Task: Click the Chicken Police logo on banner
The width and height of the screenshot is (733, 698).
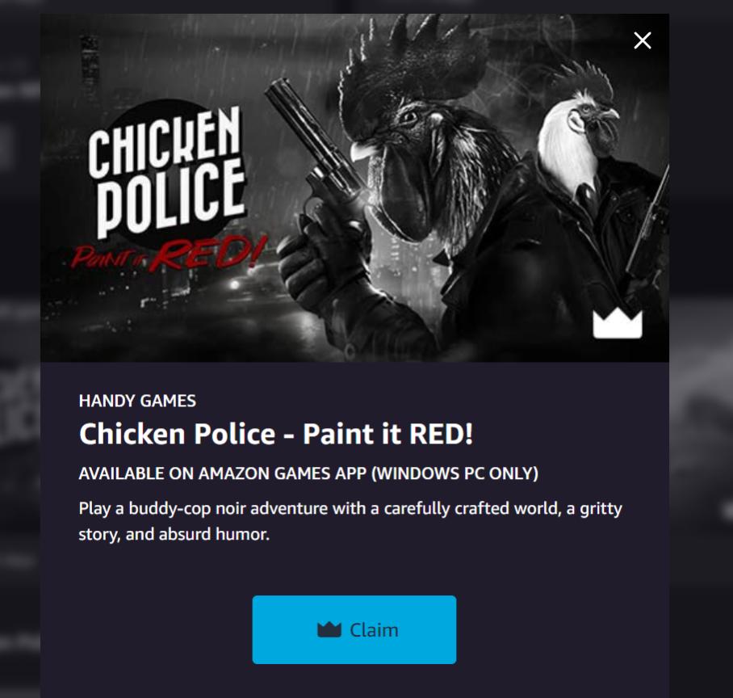Action: pyautogui.click(x=166, y=173)
